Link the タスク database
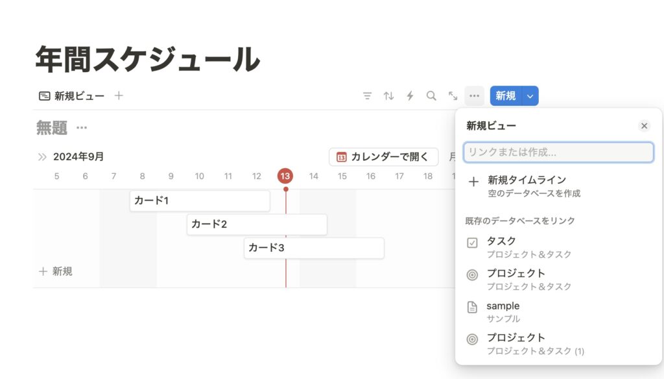This screenshot has width=664, height=379. coord(502,247)
